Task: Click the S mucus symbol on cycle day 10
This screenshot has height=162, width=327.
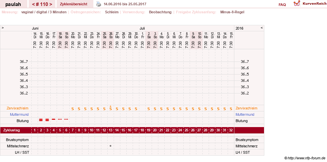Action: [x=92, y=109]
